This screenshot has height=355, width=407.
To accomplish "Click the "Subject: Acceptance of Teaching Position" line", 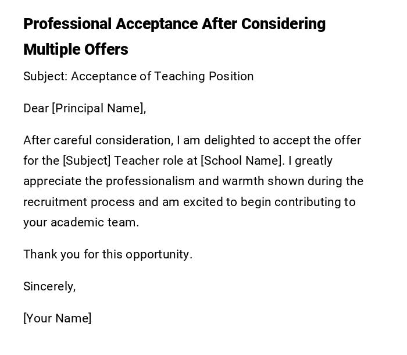I will tap(138, 76).
